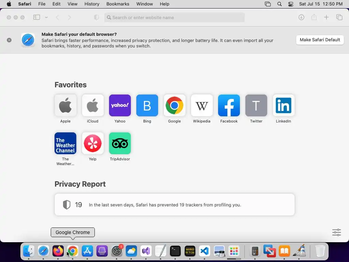Open Apple Configurator purple Dock icon
The image size is (349, 262).
(102, 251)
